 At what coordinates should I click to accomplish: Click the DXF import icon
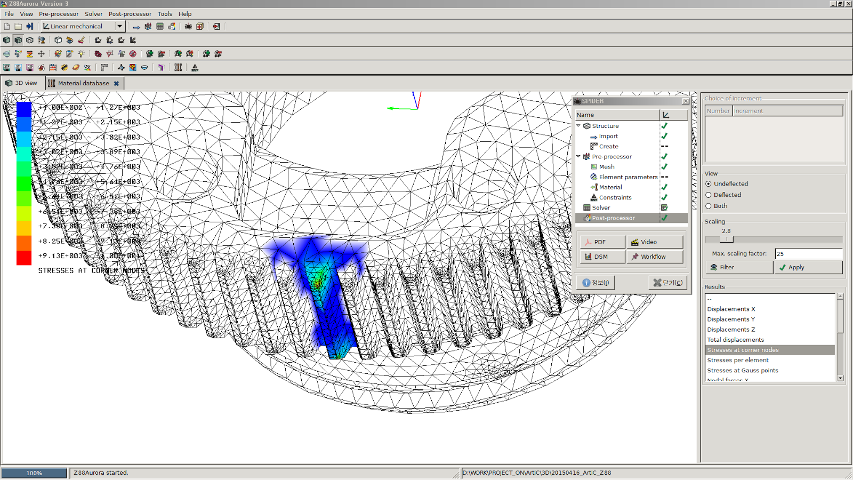click(30, 67)
